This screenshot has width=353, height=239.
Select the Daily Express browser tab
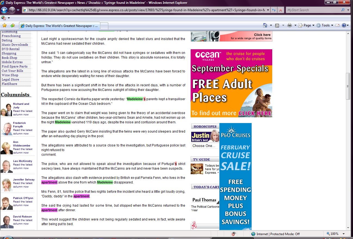(x=60, y=26)
